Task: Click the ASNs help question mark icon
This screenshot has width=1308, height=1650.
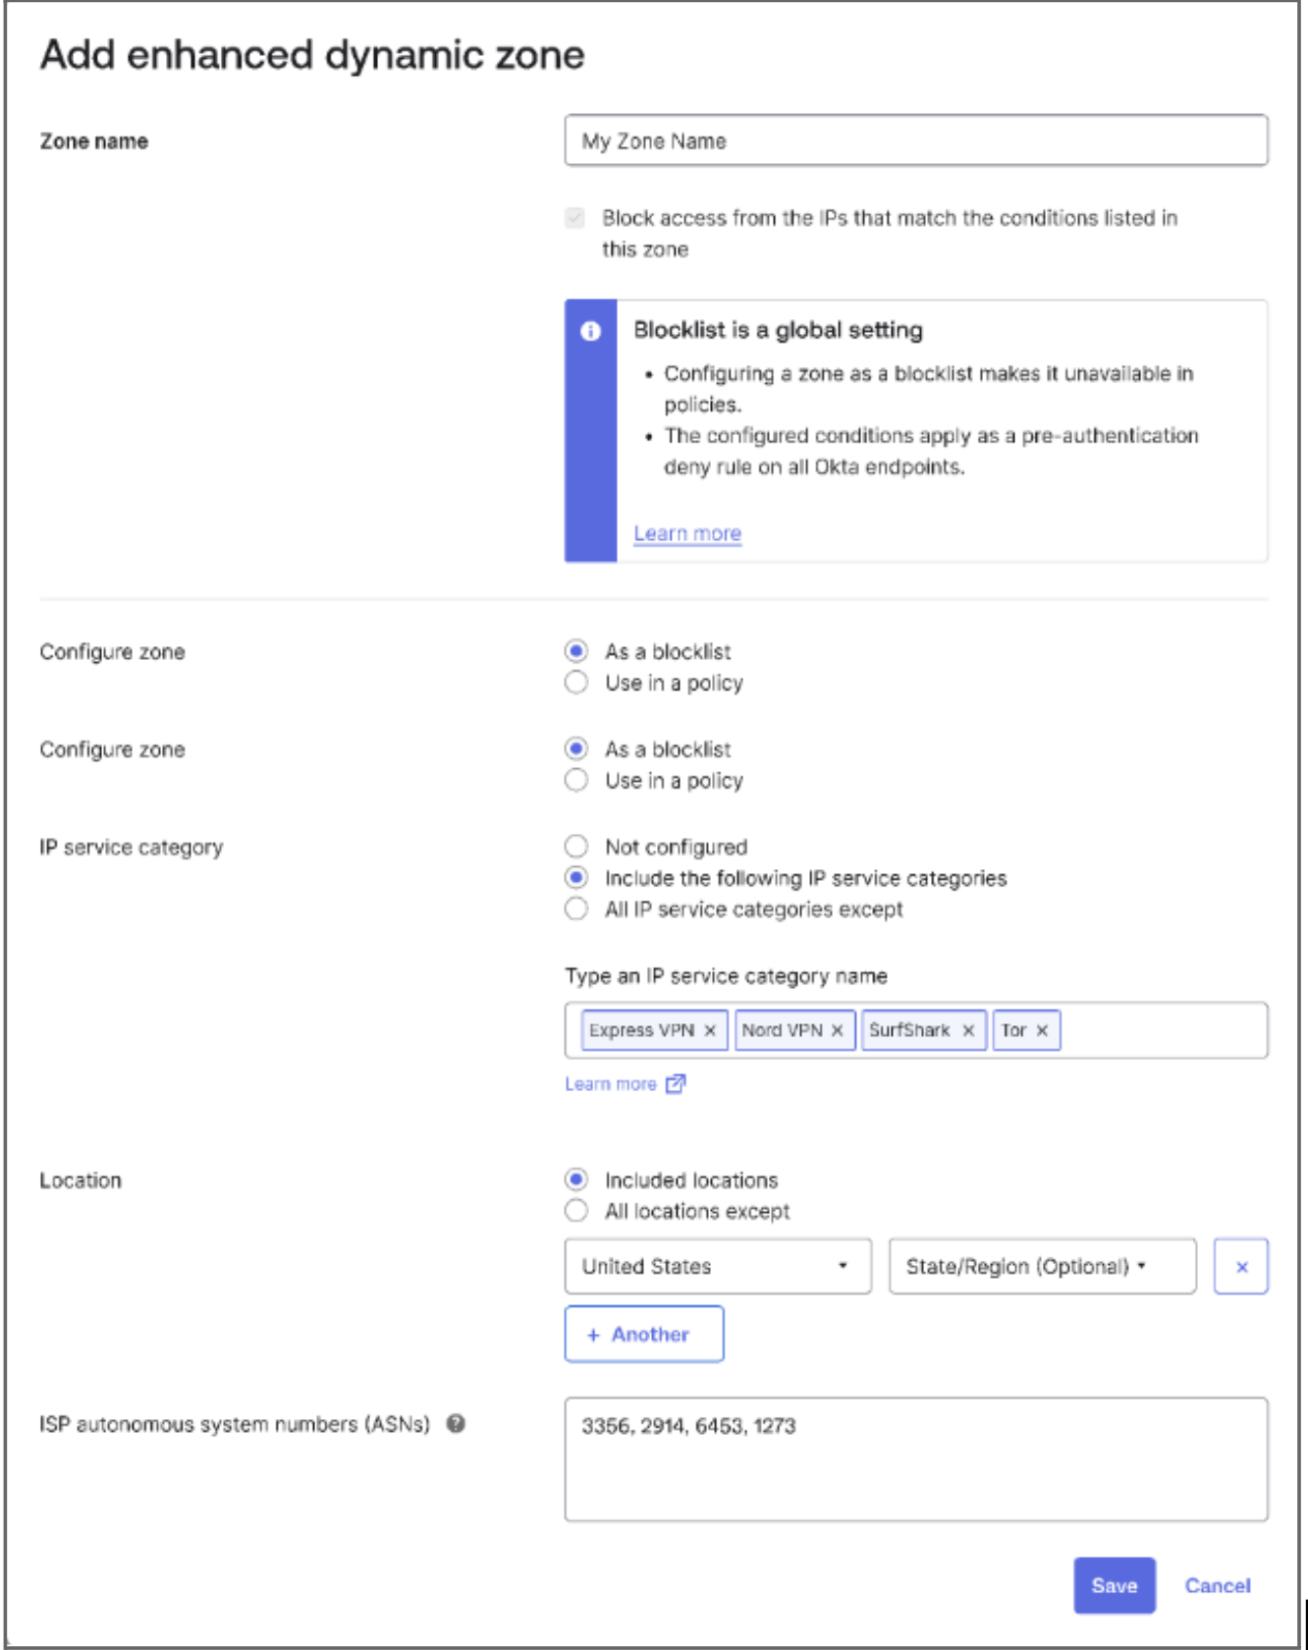Action: tap(456, 1423)
